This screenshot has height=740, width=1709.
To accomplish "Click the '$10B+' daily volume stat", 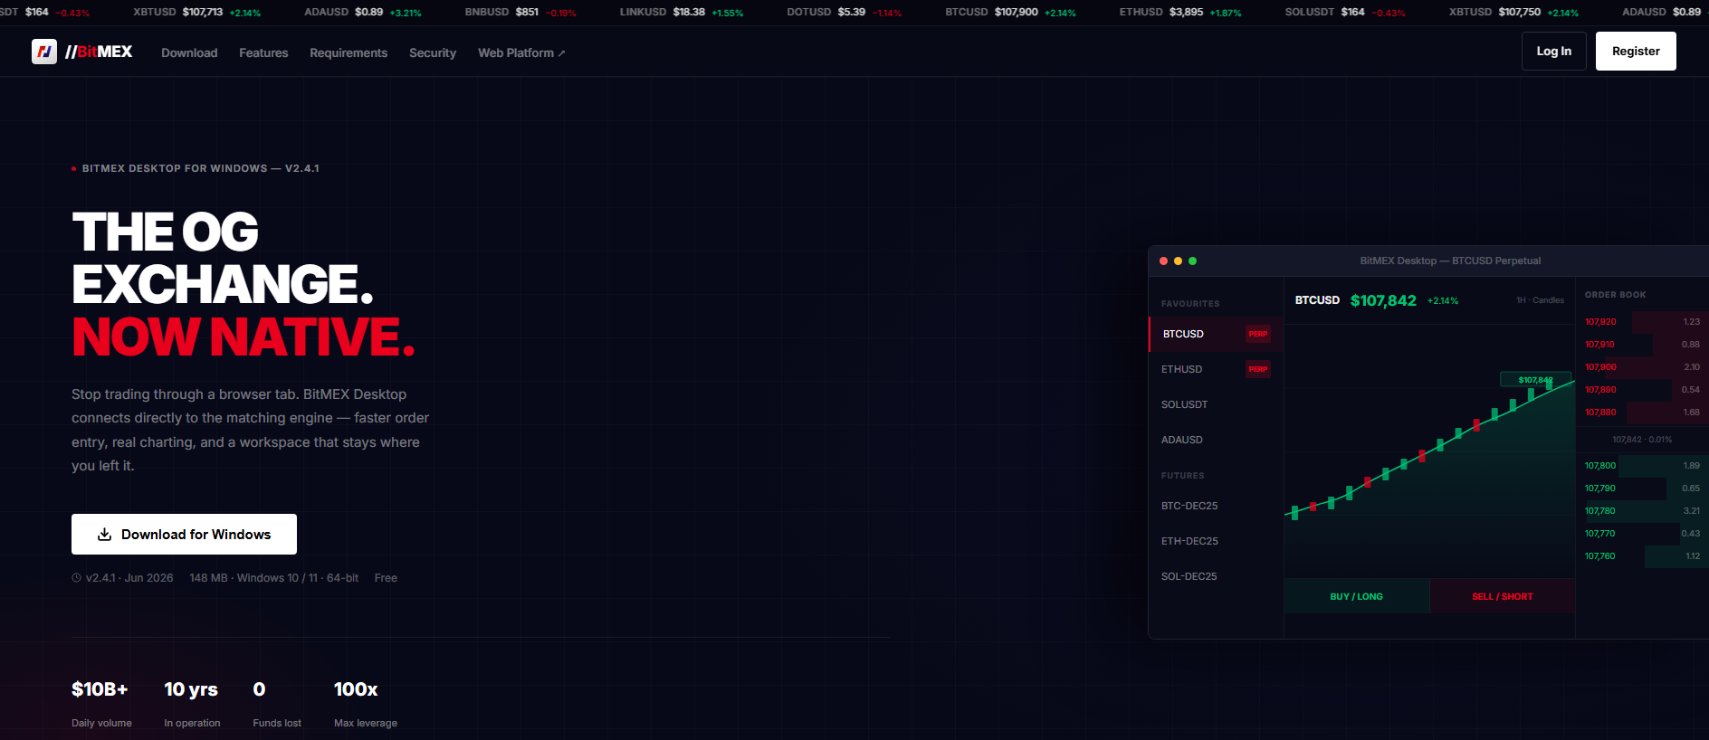I will tap(100, 689).
